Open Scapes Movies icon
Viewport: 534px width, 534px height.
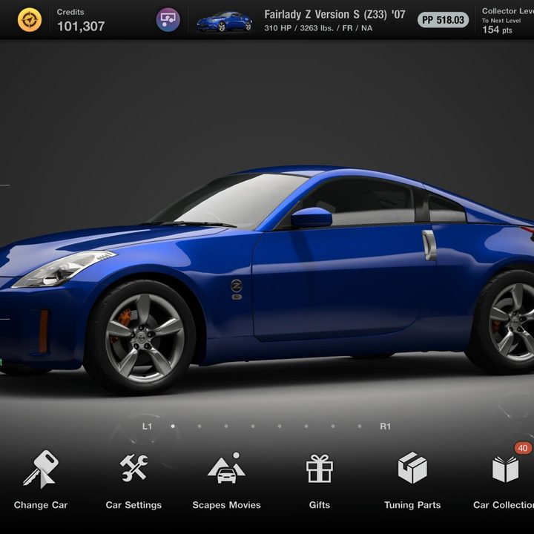(226, 468)
